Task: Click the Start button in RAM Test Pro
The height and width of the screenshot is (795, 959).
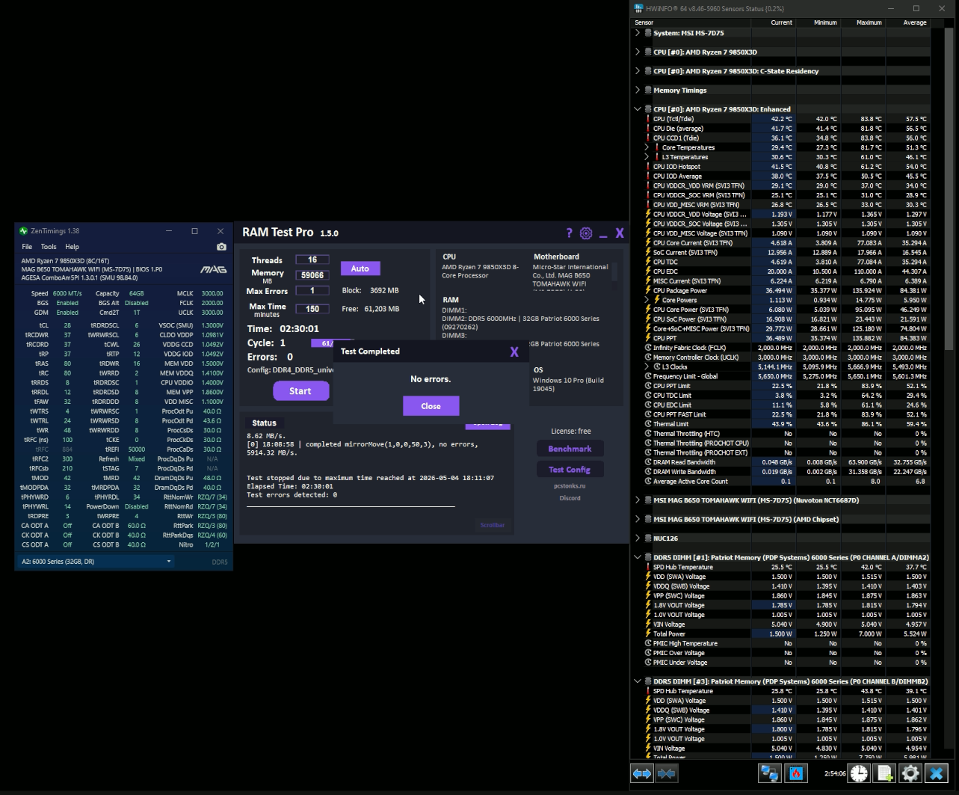Action: [x=300, y=391]
